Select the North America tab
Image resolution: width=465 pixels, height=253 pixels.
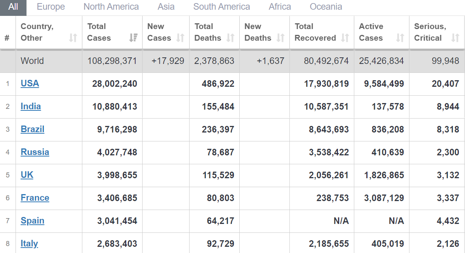[x=111, y=7]
